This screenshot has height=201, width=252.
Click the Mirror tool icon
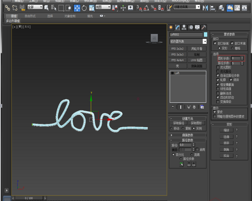[x=205, y=8]
